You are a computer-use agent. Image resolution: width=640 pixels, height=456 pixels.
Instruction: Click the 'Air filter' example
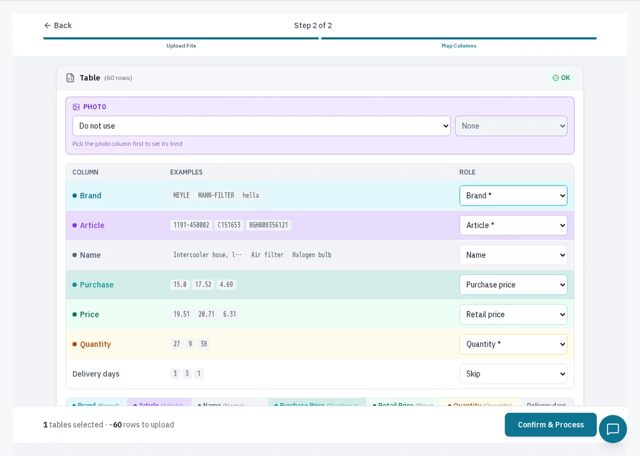267,255
